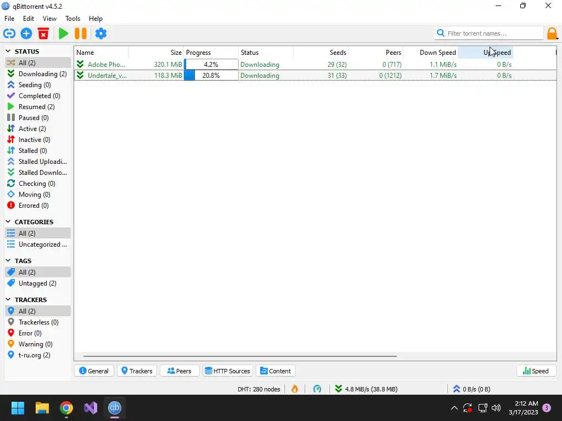Viewport: 562px width, 421px height.
Task: Click the Windows Start button
Action: pyautogui.click(x=18, y=408)
